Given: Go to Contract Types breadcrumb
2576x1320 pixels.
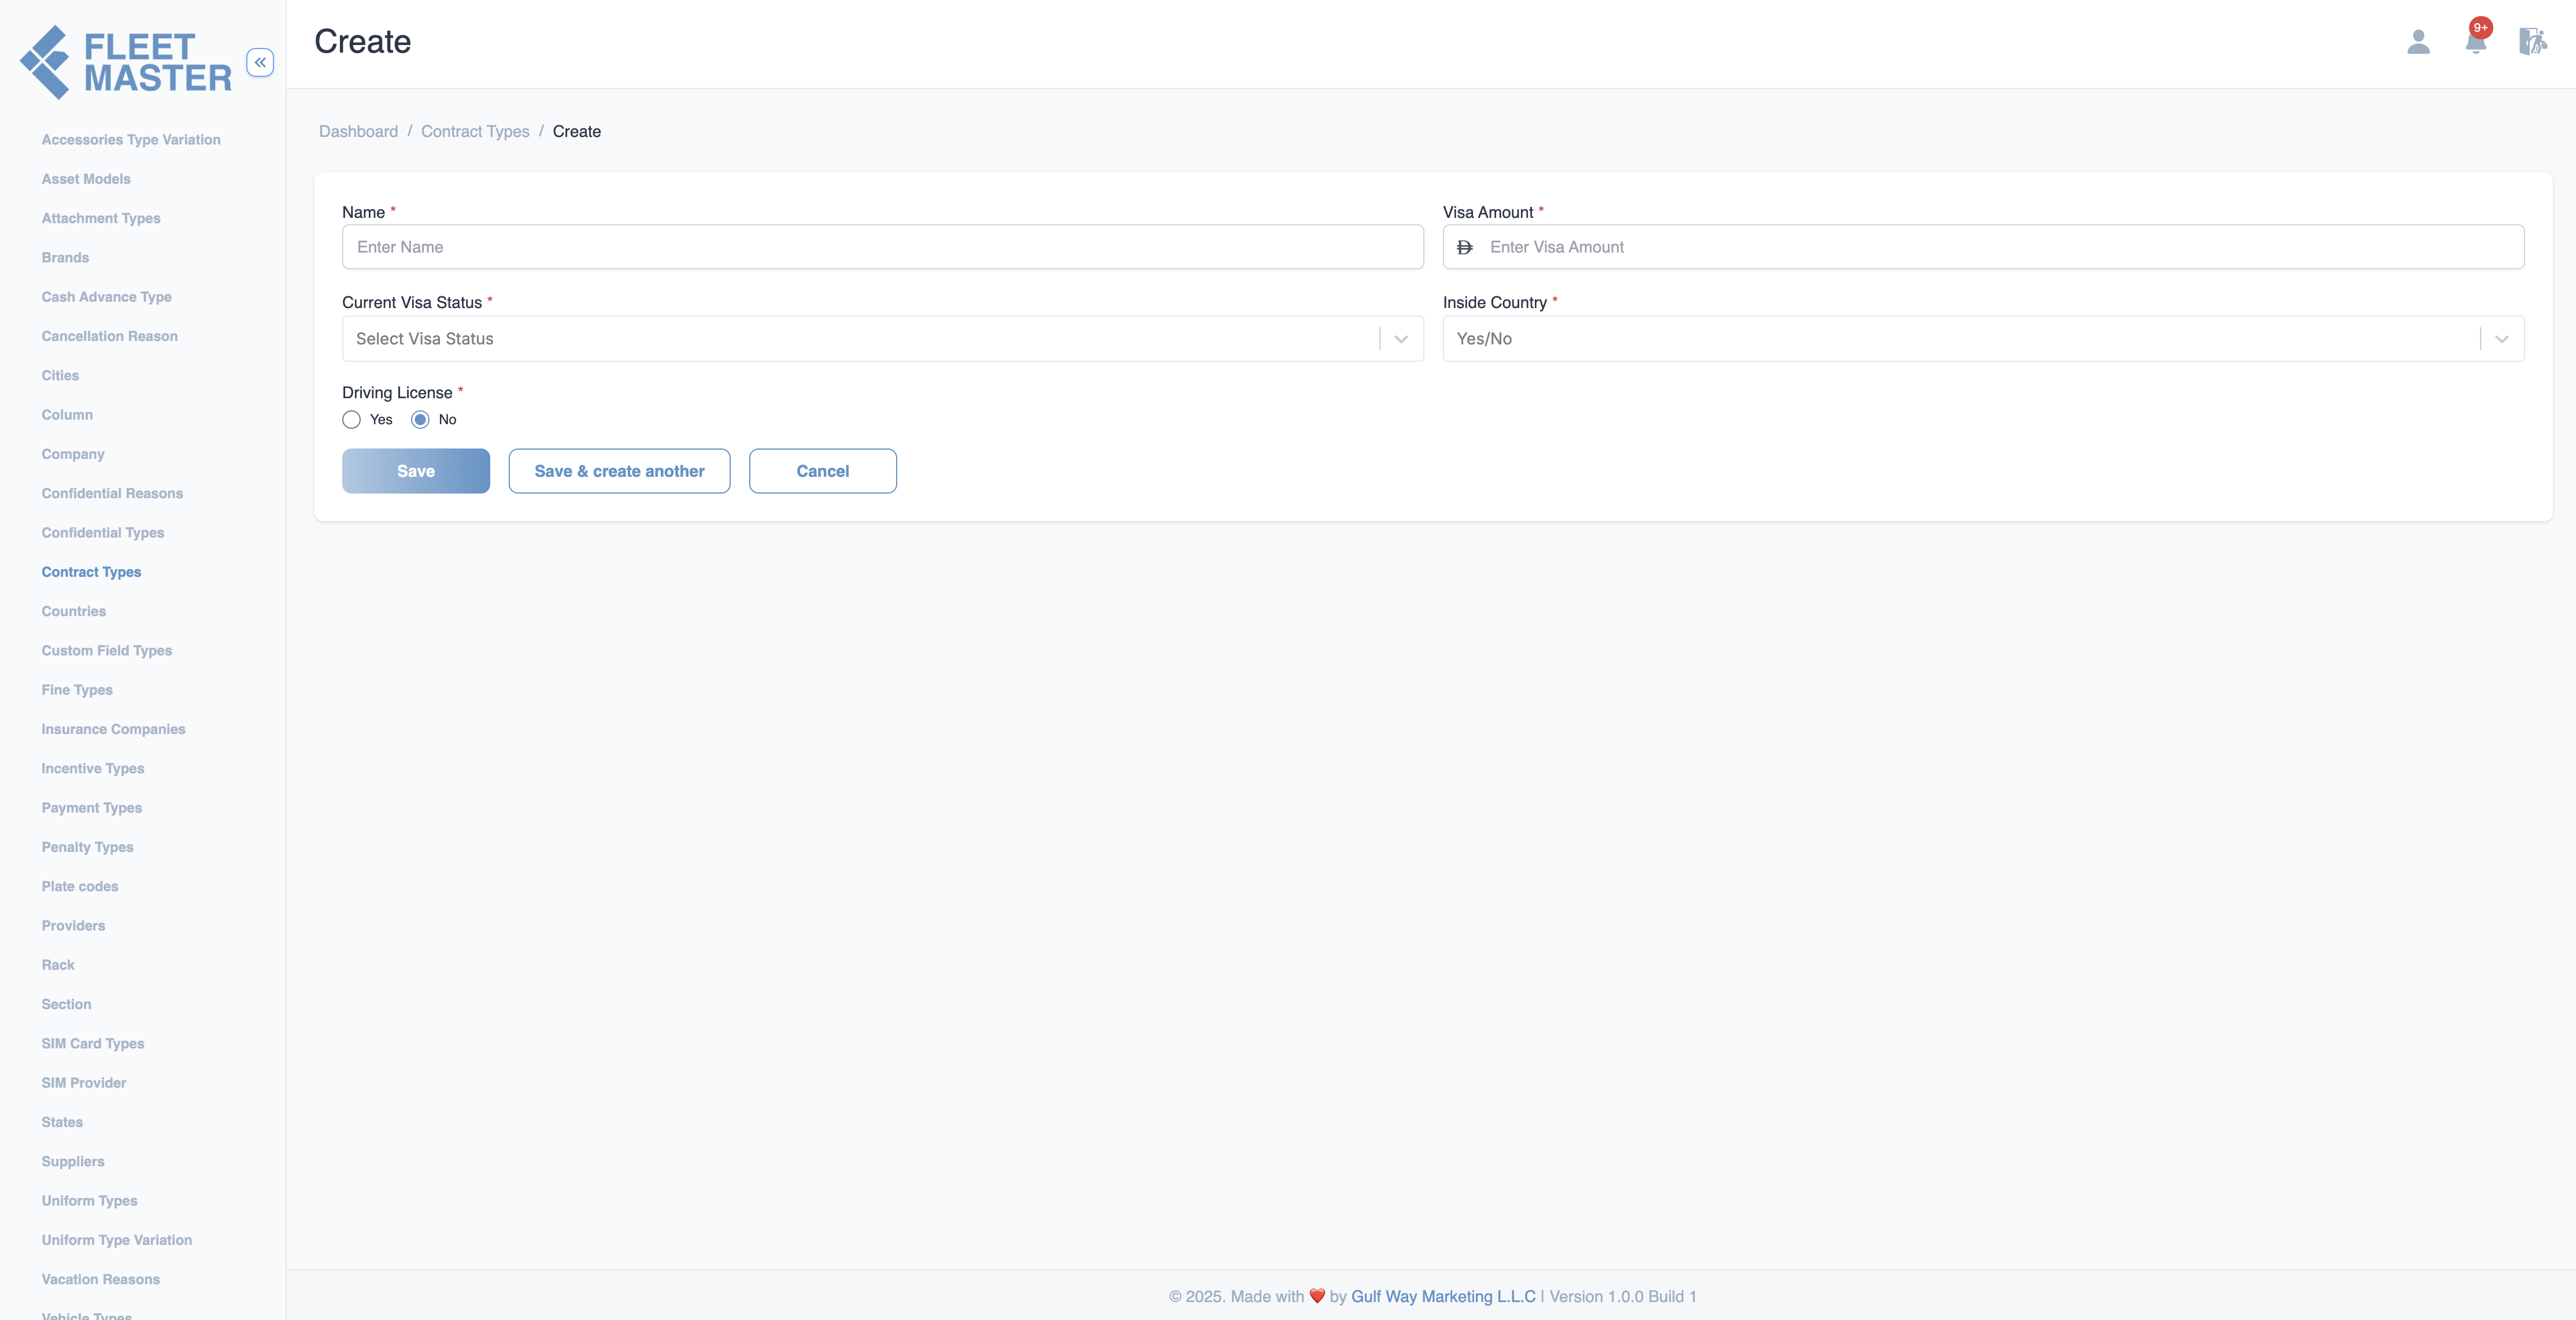Looking at the screenshot, I should click(475, 131).
